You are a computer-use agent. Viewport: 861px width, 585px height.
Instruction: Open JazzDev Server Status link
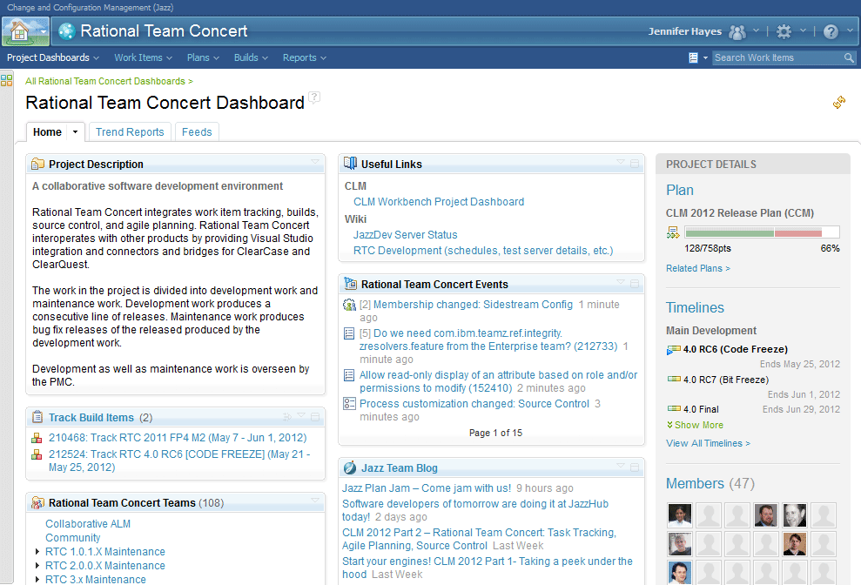[405, 234]
